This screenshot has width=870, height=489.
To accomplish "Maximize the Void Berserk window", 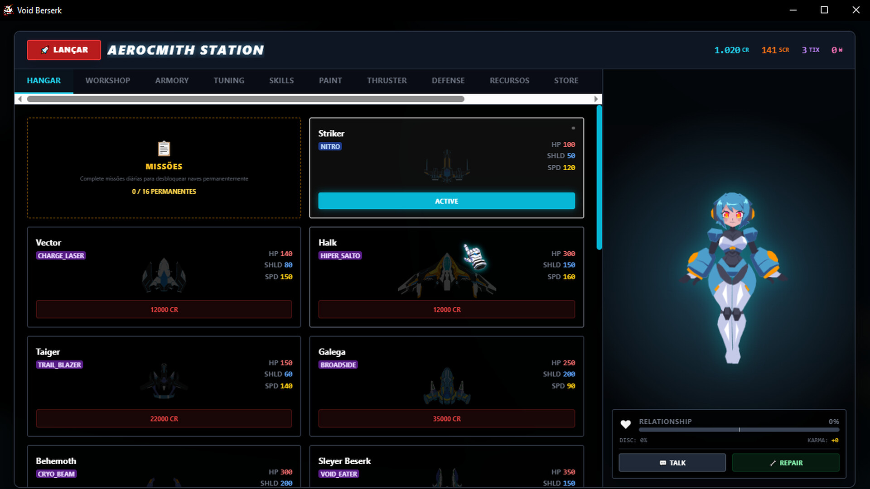I will click(x=824, y=10).
